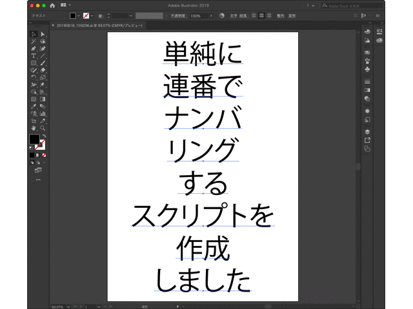413x309 pixels.
Task: Apply Gradient mode button below swatches
Action: [38, 155]
